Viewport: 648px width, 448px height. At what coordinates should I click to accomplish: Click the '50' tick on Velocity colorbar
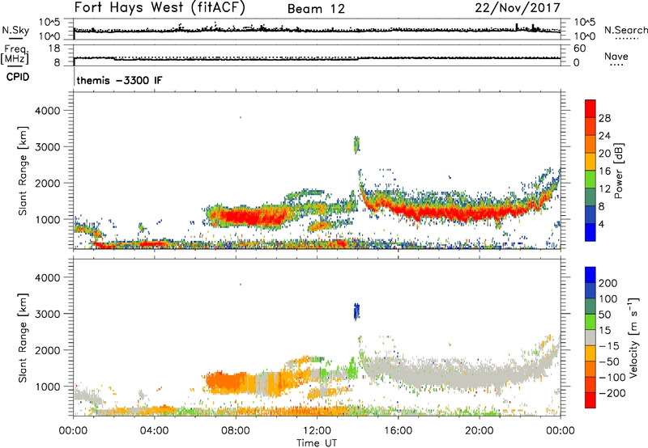click(604, 315)
